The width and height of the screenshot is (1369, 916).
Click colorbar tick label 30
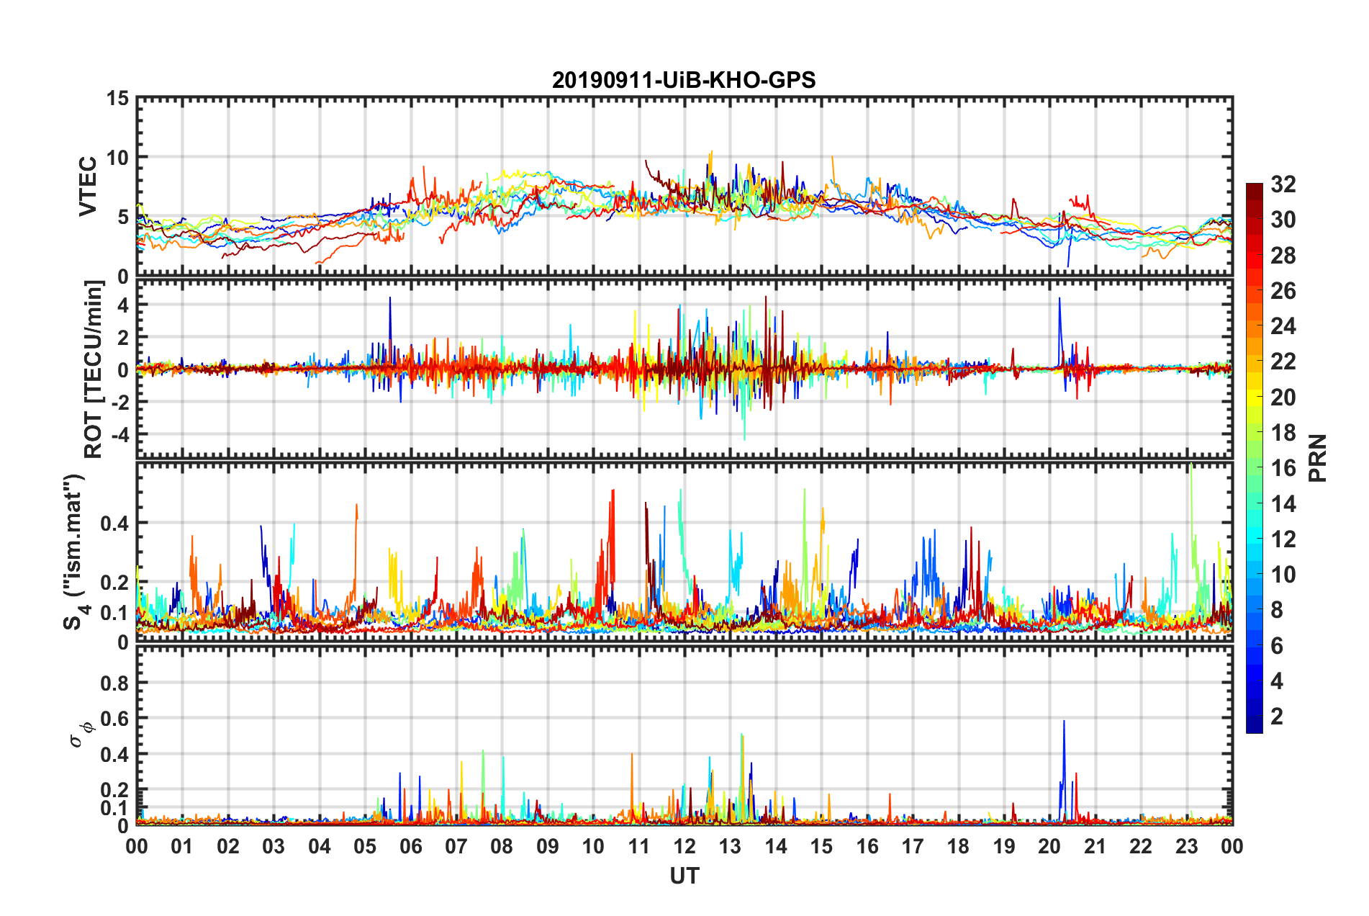coord(1283,220)
